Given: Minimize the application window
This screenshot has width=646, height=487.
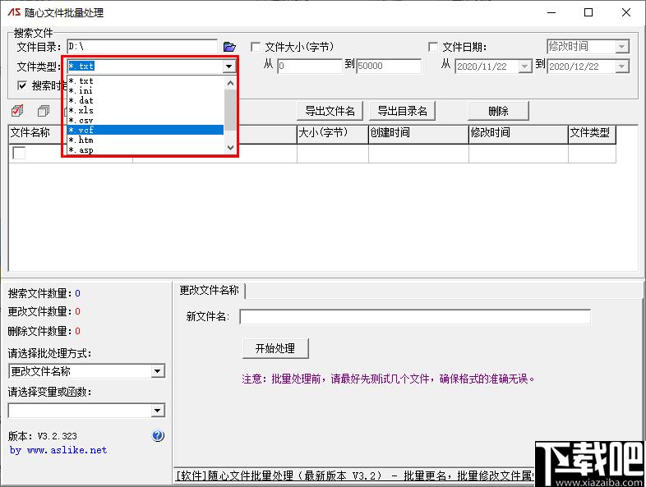Looking at the screenshot, I should click(x=551, y=12).
